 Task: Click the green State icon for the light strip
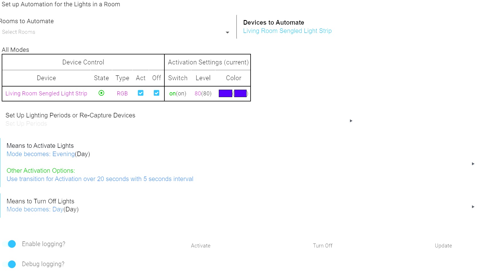[x=101, y=93]
